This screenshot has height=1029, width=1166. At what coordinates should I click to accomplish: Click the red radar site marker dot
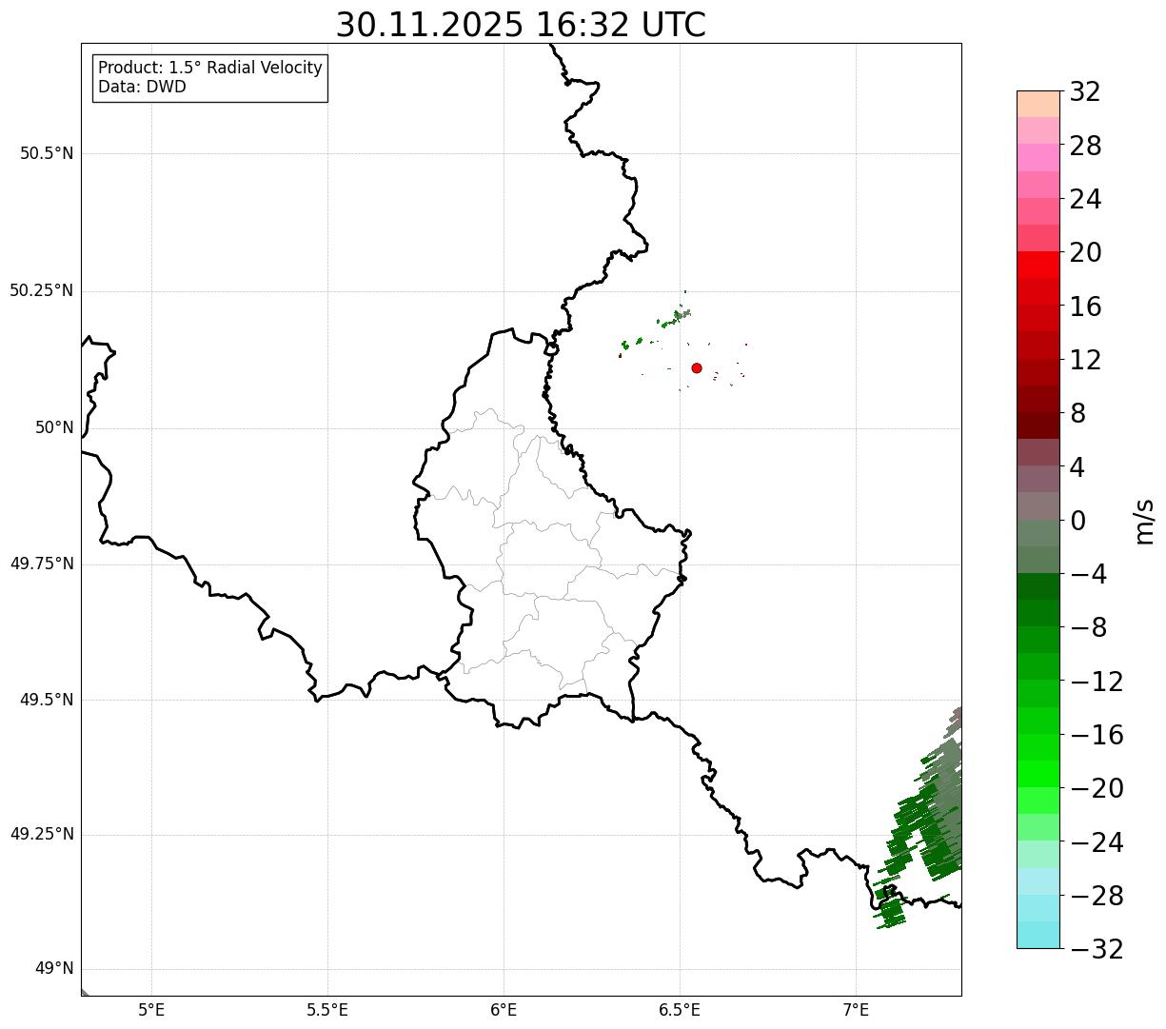[697, 367]
